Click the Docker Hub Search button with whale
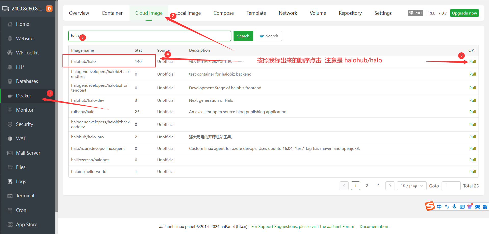The height and width of the screenshot is (234, 489). pyautogui.click(x=269, y=36)
